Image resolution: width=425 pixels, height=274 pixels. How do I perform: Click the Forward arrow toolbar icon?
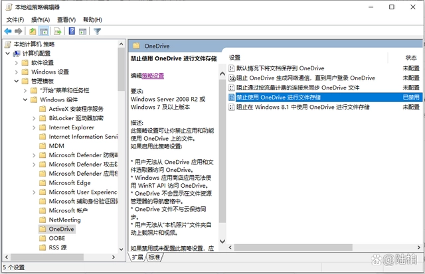[x=18, y=31]
